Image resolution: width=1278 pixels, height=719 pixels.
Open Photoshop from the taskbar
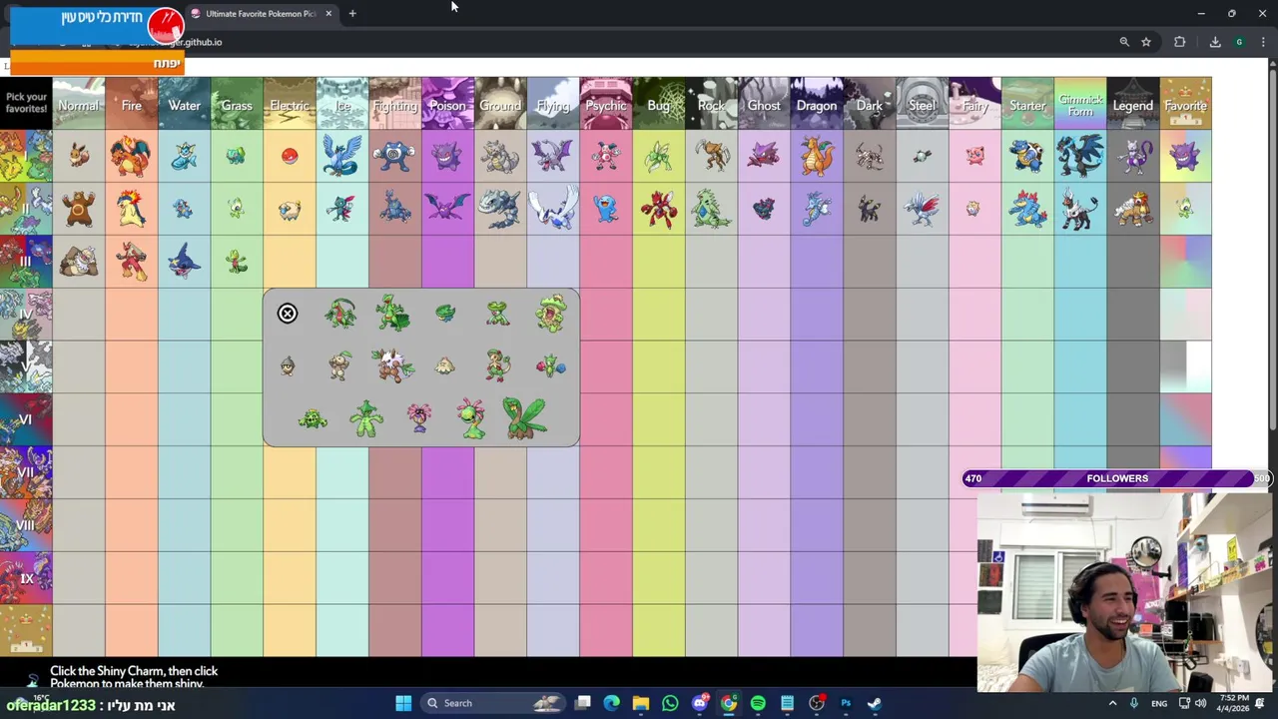pos(846,703)
